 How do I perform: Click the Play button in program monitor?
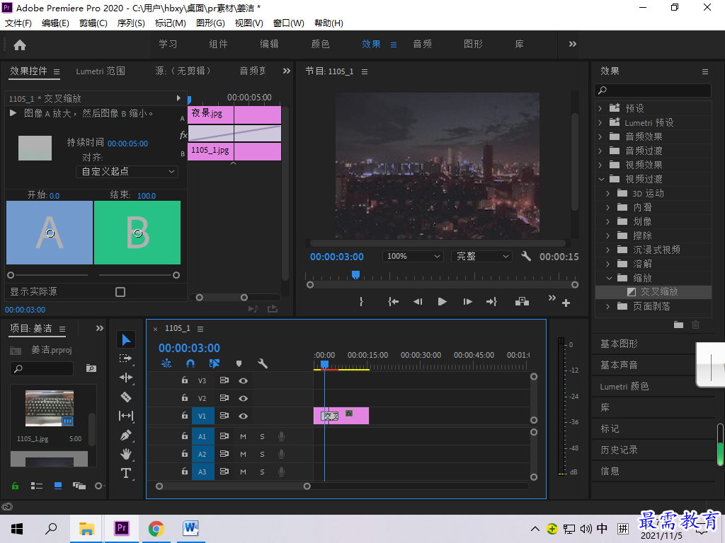[442, 301]
